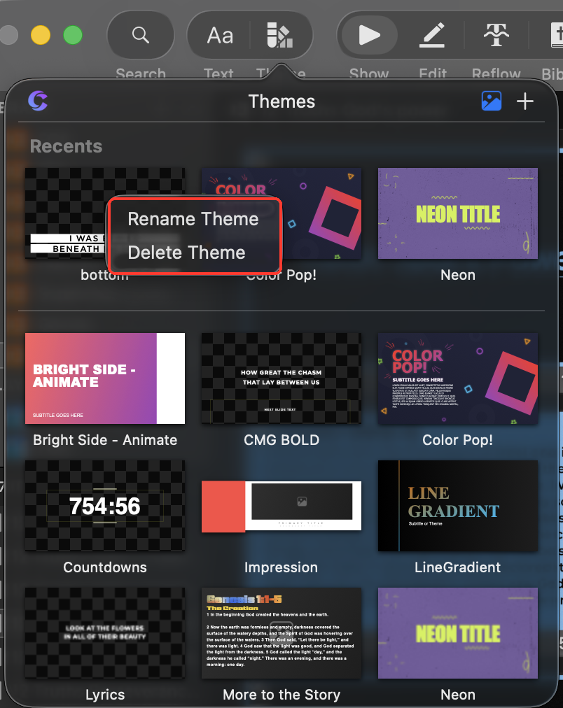Add a new theme with plus icon
Screen dimensions: 563x708
(x=524, y=101)
